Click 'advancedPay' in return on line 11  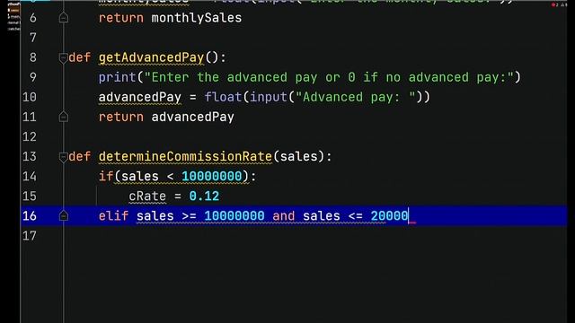coord(192,118)
